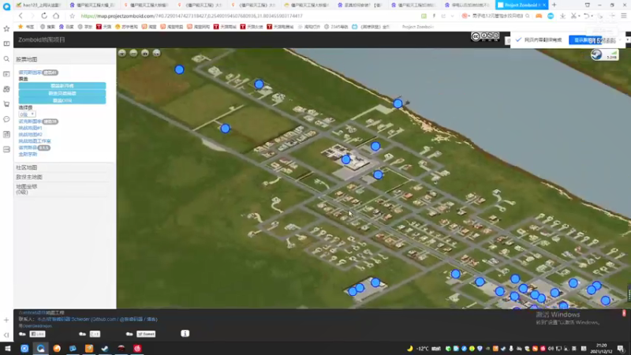Go to browser home page icon
The height and width of the screenshot is (355, 631).
coord(56,16)
